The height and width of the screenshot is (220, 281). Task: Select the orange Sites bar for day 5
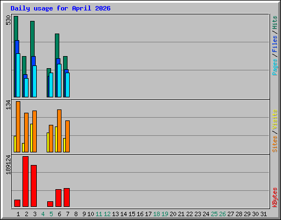51,139
